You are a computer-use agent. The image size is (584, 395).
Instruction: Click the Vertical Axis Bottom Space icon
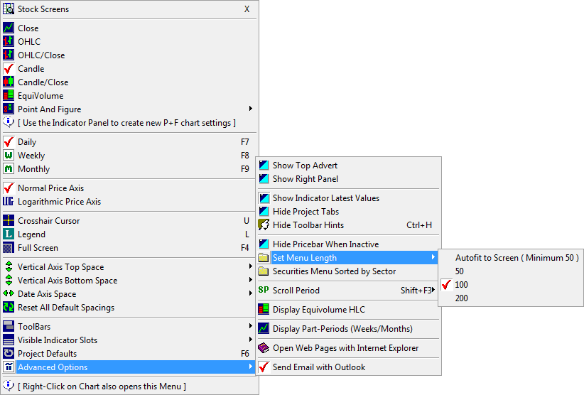pos(9,281)
